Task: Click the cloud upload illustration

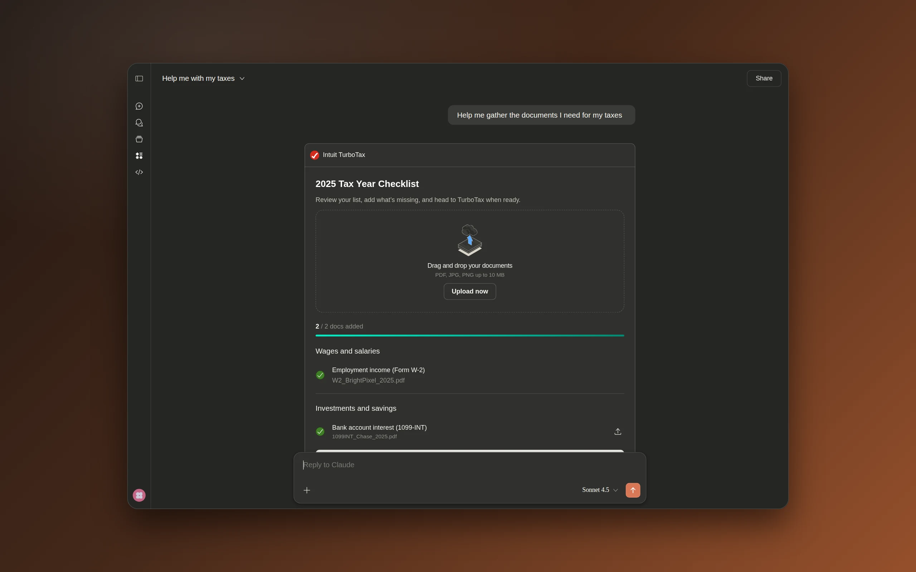Action: 470,240
